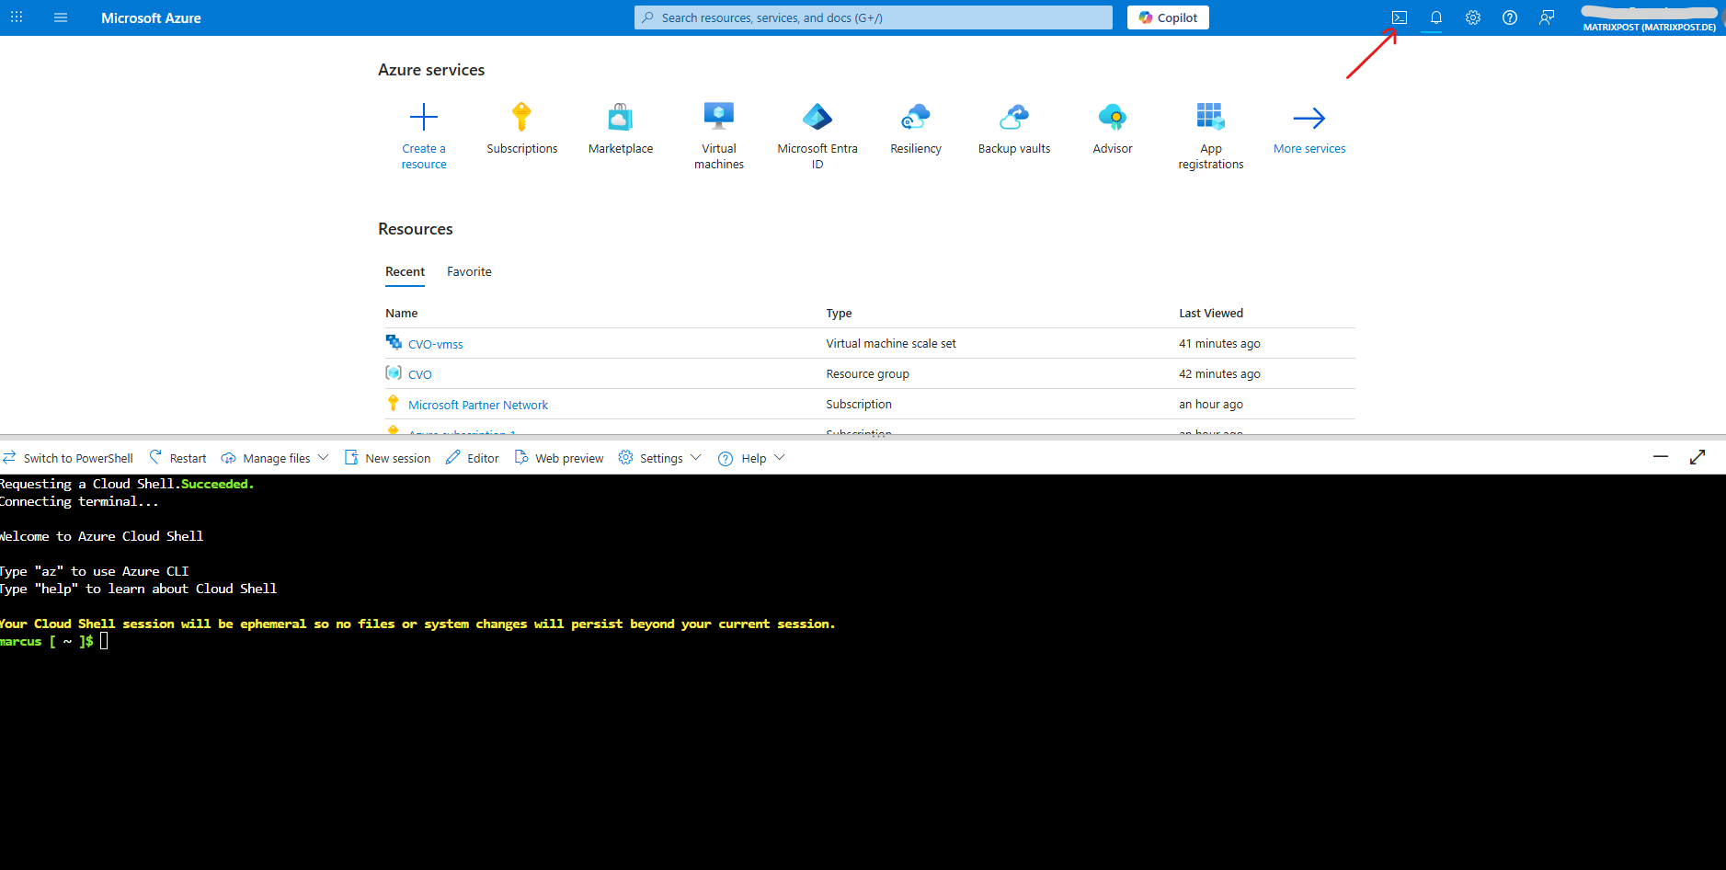Go to Microsoft Azure home title
The image size is (1726, 870).
pyautogui.click(x=151, y=17)
